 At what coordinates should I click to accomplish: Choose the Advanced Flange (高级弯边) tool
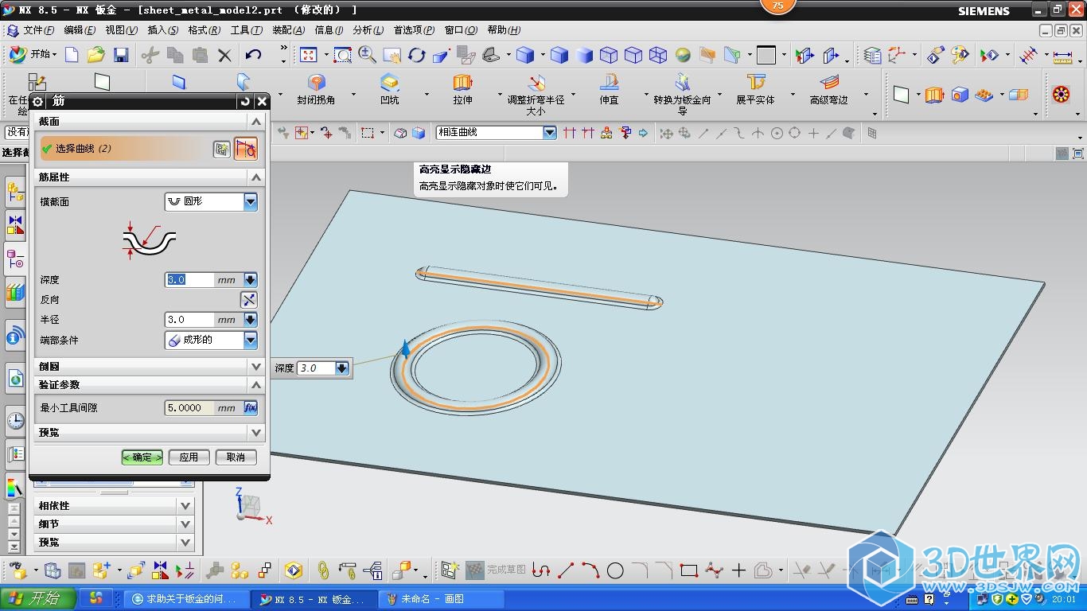[829, 90]
